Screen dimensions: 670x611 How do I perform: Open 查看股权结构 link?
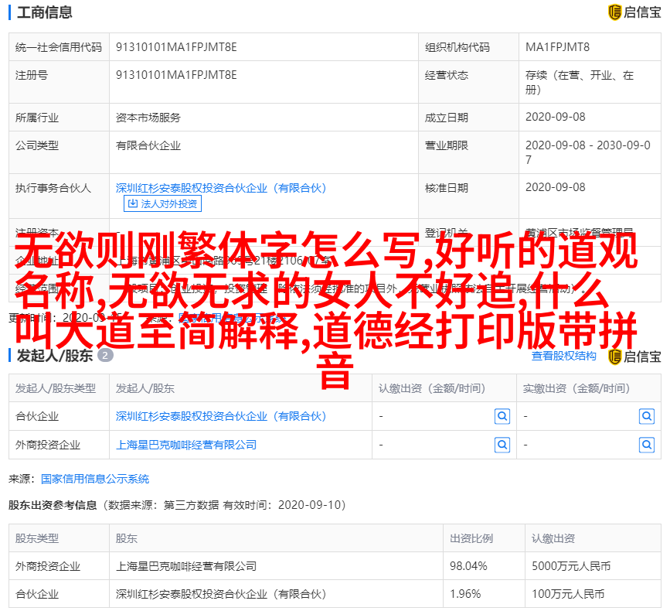tap(563, 356)
